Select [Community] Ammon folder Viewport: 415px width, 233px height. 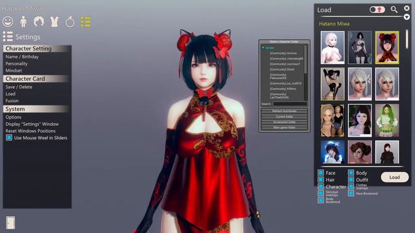point(283,53)
